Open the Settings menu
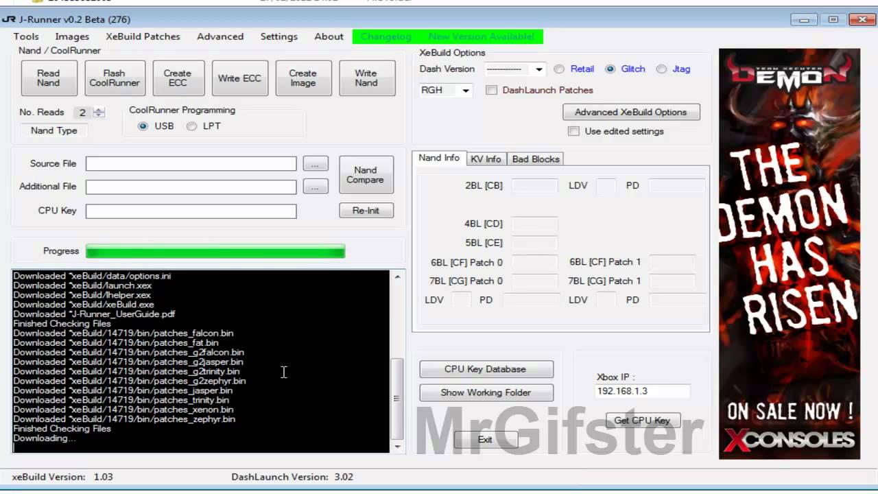This screenshot has width=878, height=494. (x=278, y=36)
